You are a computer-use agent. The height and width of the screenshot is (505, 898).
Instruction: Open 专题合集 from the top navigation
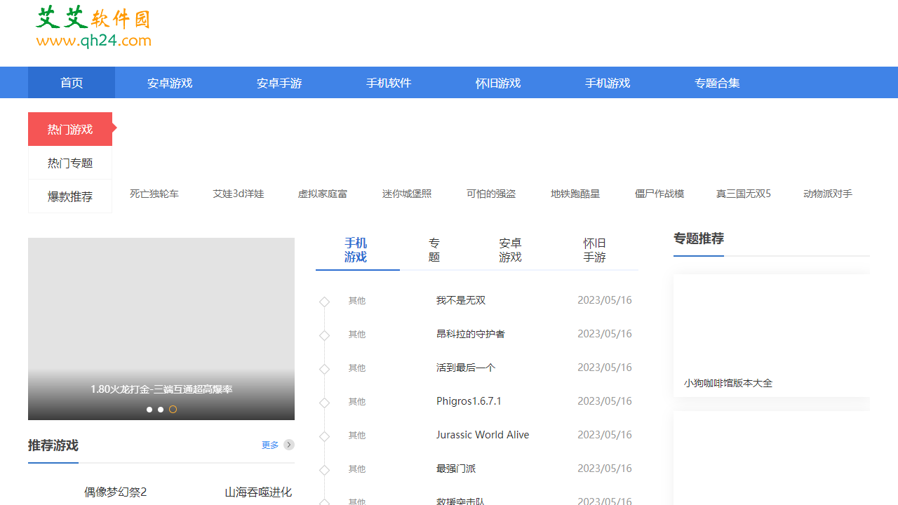tap(717, 83)
